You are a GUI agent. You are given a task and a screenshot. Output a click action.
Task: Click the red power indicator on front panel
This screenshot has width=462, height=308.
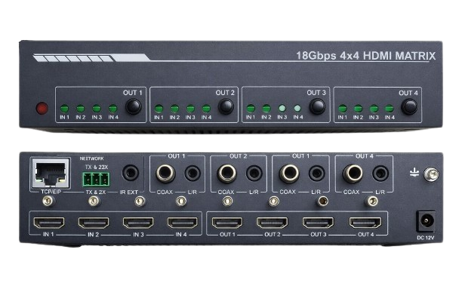point(42,107)
